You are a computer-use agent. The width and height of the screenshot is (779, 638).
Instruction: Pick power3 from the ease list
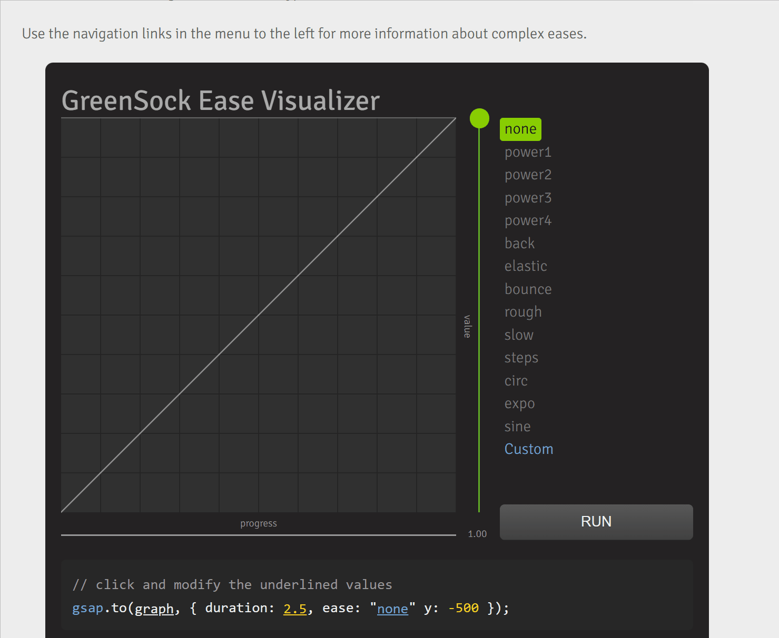coord(528,198)
